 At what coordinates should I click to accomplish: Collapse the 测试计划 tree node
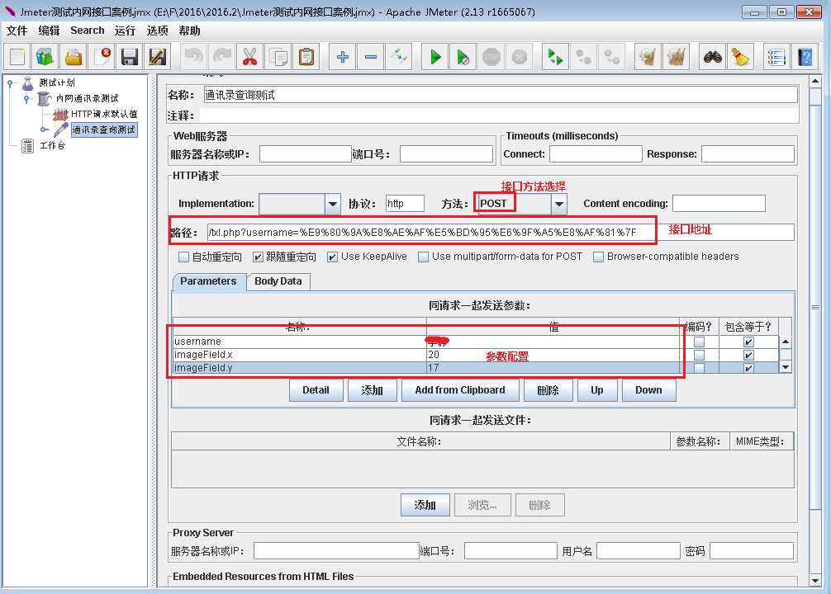10,83
